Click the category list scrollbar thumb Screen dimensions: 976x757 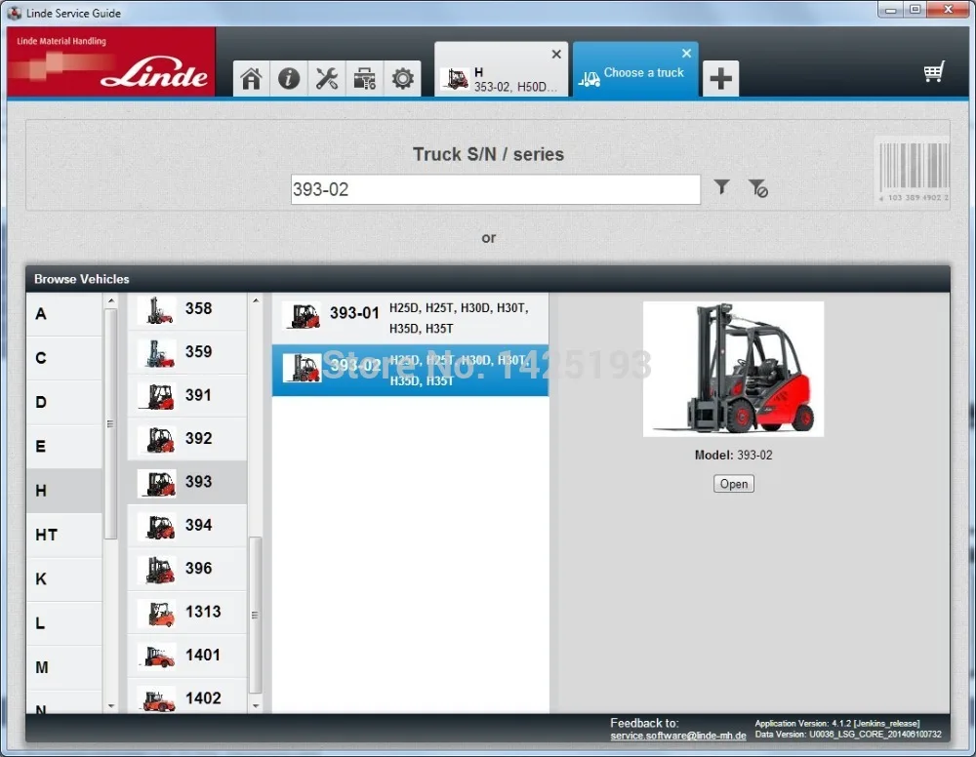[111, 424]
